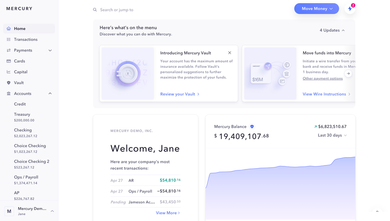Open the Move Money dropdown
The width and height of the screenshot is (390, 221).
pos(316,9)
